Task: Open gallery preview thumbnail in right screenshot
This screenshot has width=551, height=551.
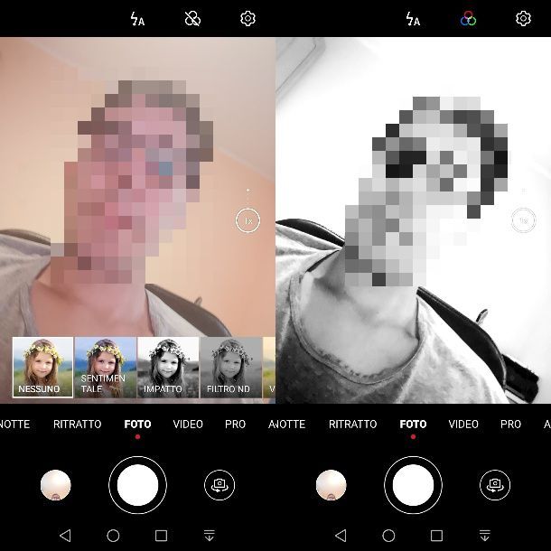Action: (331, 485)
